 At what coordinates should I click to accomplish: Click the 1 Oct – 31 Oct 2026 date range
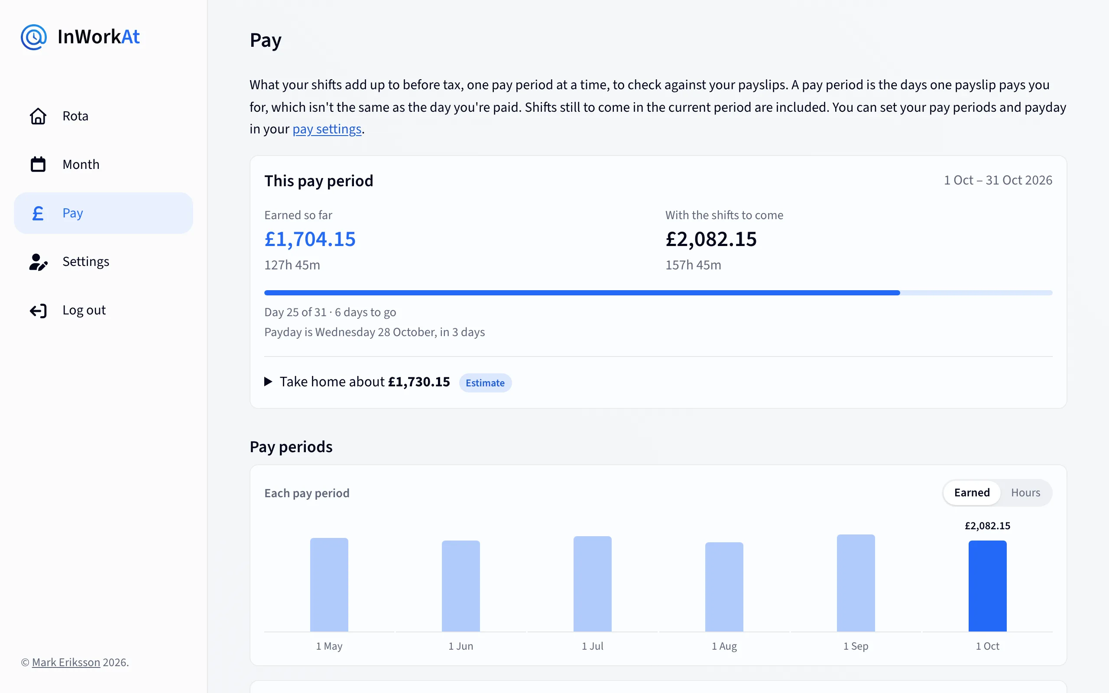tap(998, 180)
